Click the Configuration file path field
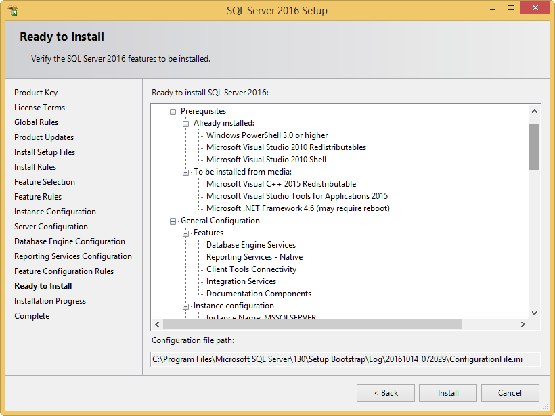 pos(345,359)
